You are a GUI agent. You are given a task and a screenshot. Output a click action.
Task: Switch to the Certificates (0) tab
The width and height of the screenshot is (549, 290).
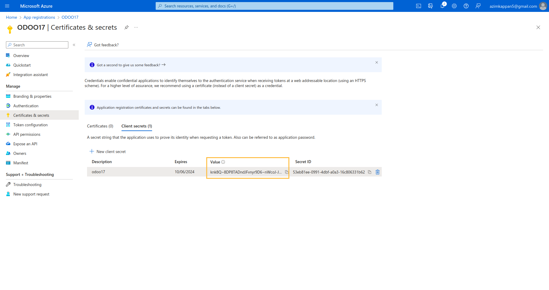tap(100, 126)
